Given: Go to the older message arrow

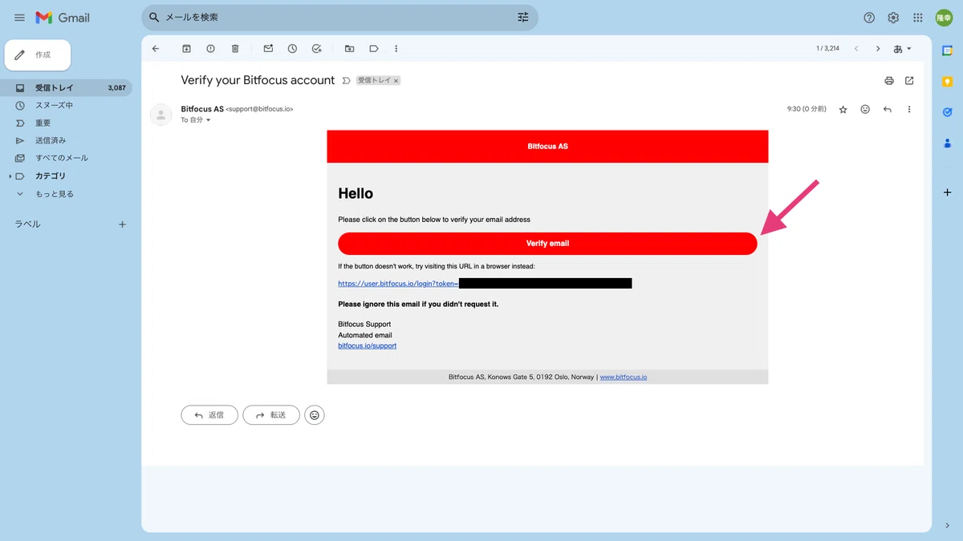Looking at the screenshot, I should pos(878,49).
